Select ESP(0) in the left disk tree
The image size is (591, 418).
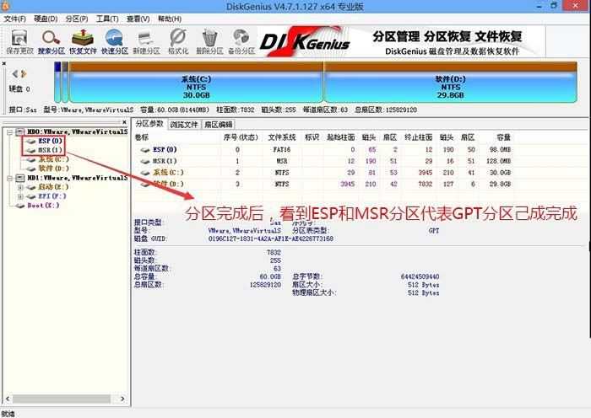tap(51, 142)
